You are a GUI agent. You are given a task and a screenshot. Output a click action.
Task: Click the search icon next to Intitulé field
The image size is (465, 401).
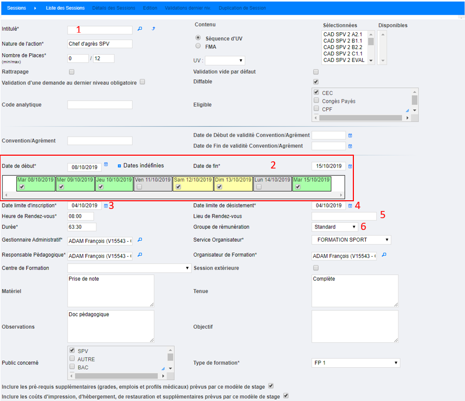coord(139,29)
